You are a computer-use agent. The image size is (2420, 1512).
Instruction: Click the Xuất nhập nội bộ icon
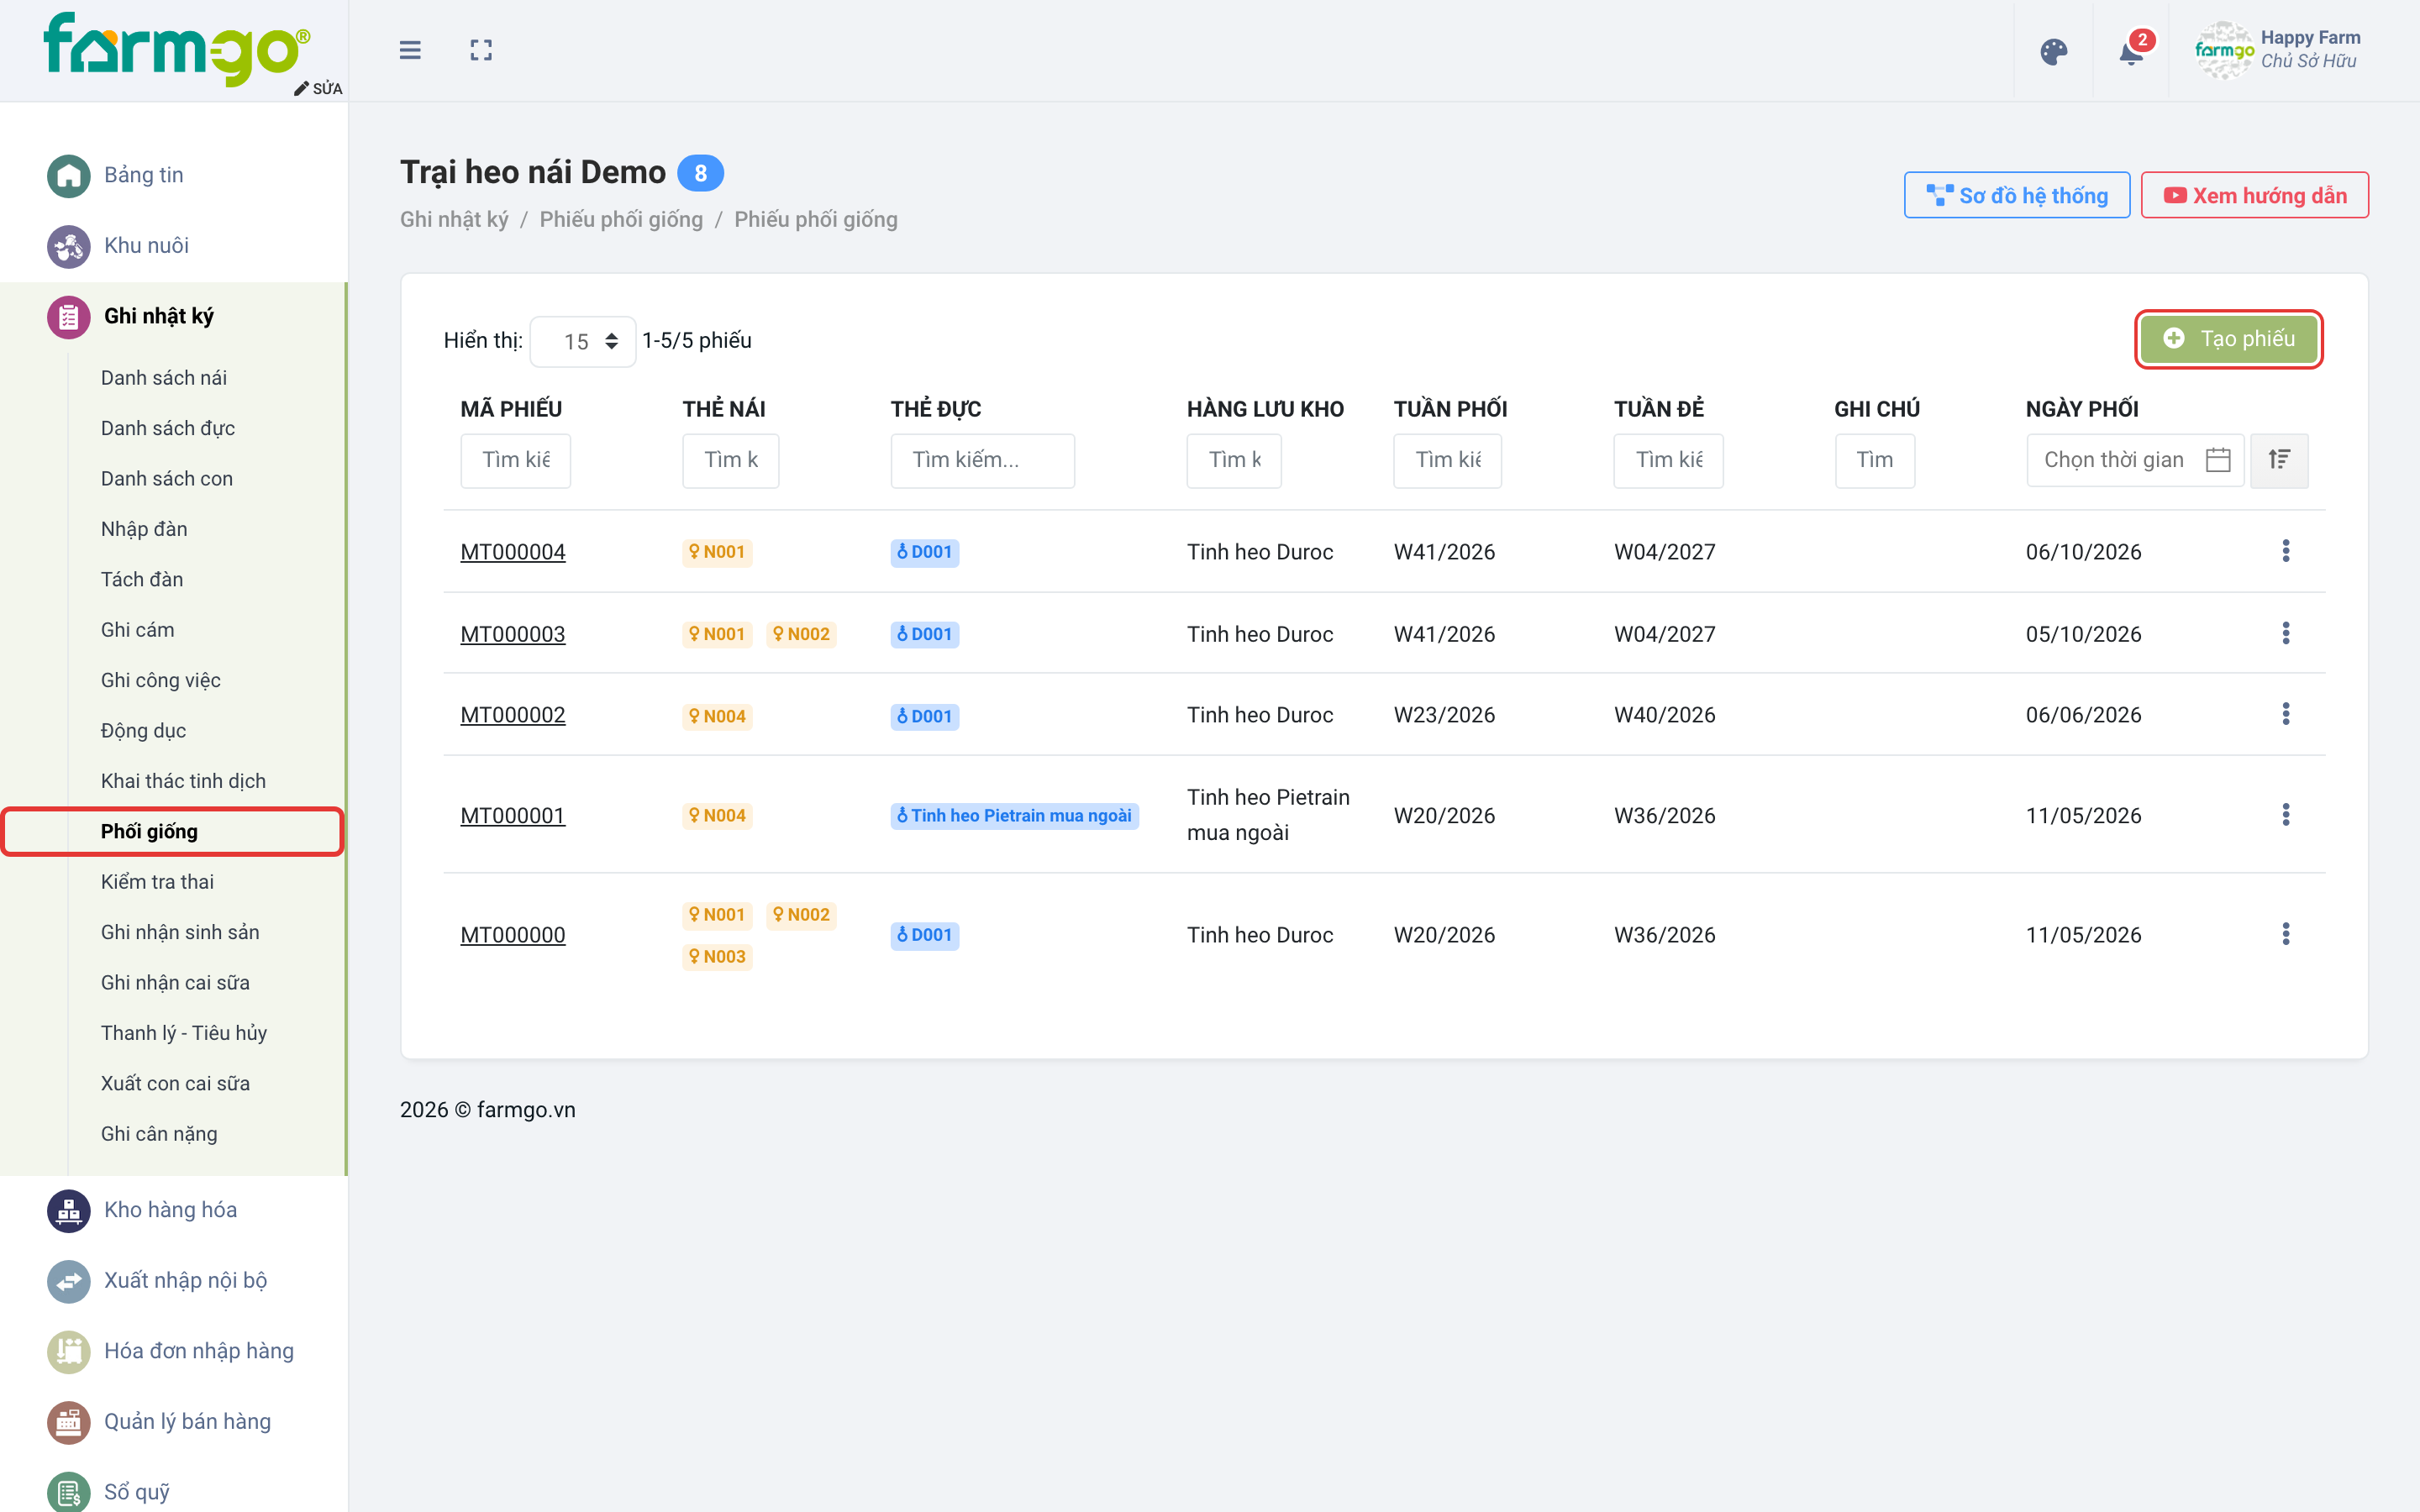69,1280
